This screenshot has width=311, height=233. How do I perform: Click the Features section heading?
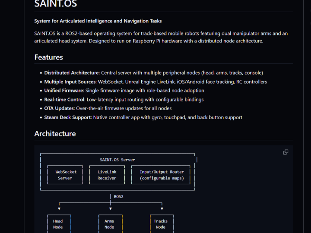point(48,57)
